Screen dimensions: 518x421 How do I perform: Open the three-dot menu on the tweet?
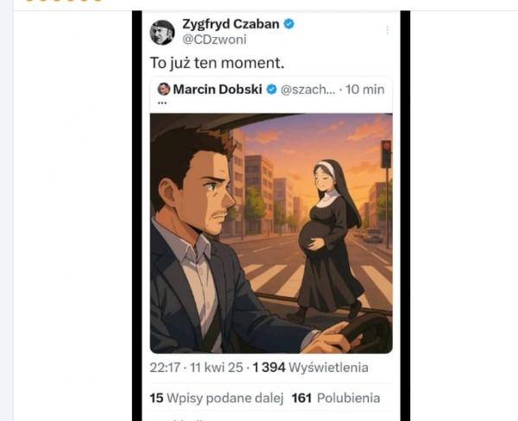[x=387, y=30]
